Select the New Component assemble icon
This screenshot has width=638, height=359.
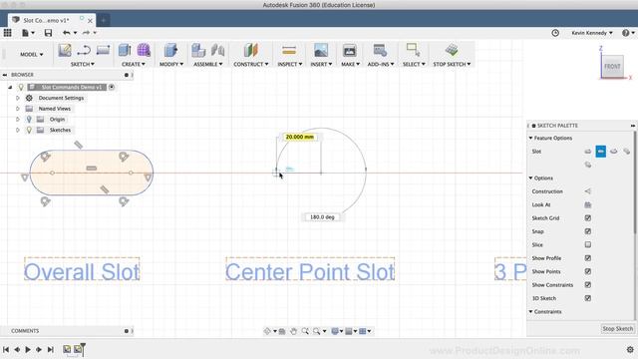tap(198, 50)
